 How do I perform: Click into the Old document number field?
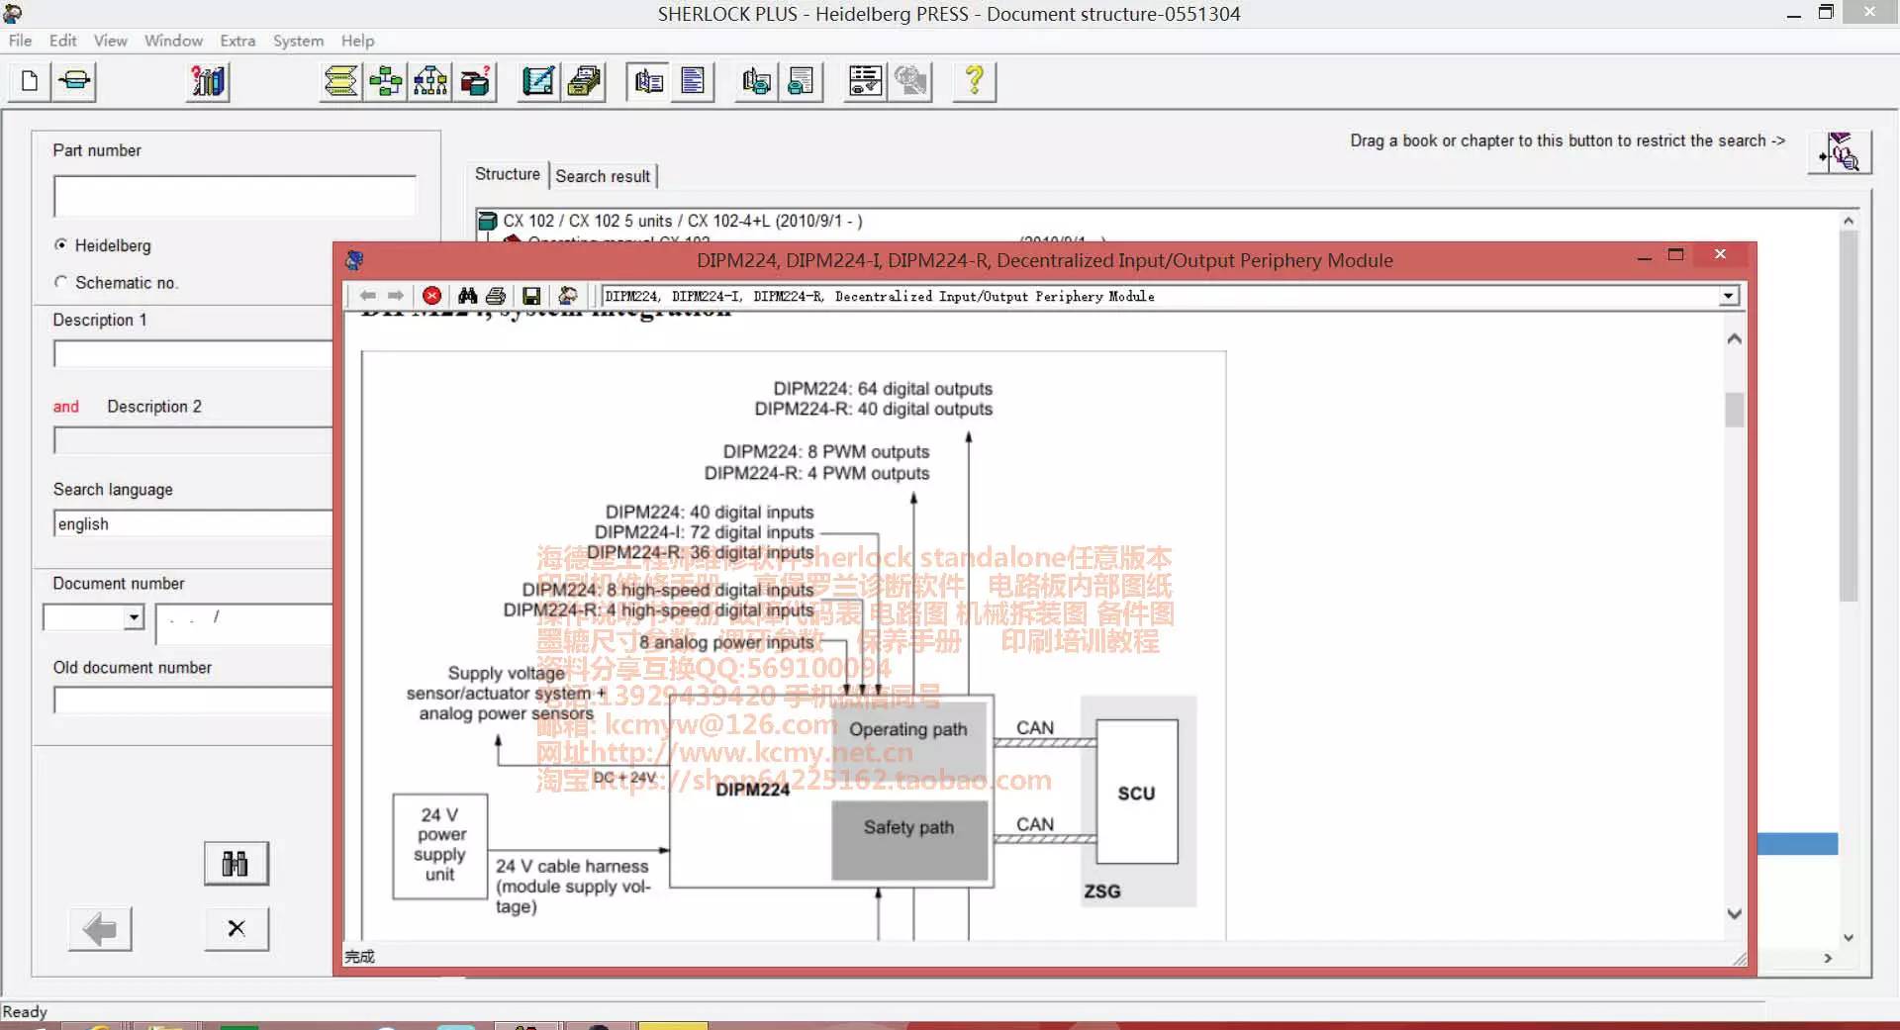(x=193, y=701)
